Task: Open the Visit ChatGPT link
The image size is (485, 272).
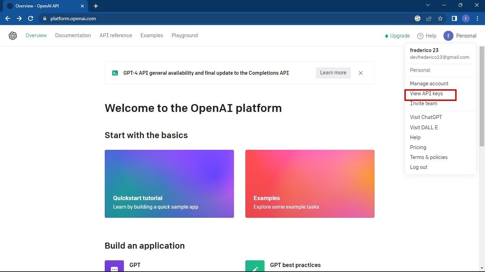Action: click(x=426, y=117)
